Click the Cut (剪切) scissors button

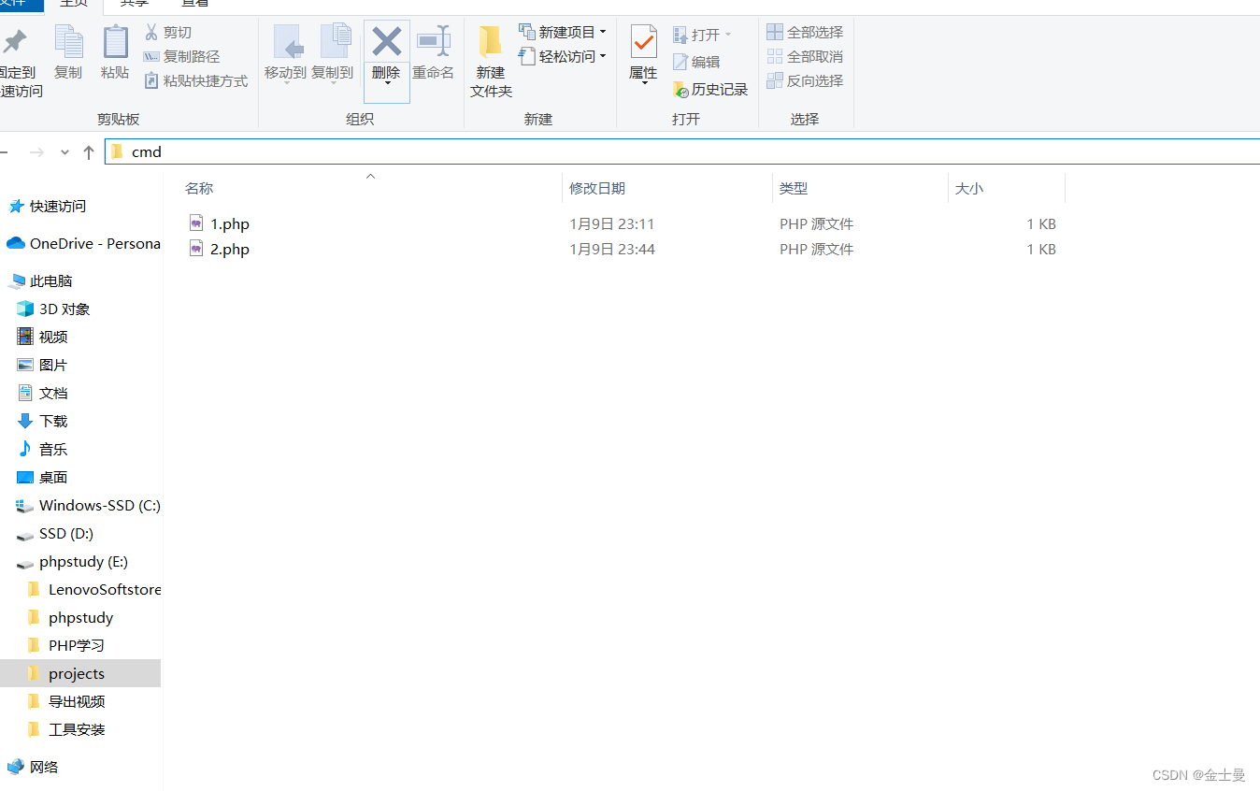click(167, 33)
